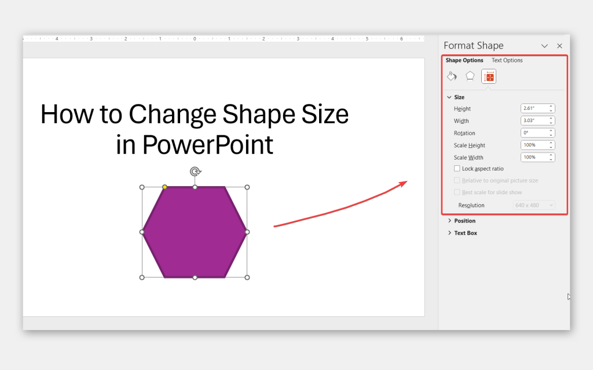Click the Scale Height label
593x370 pixels.
tap(469, 145)
